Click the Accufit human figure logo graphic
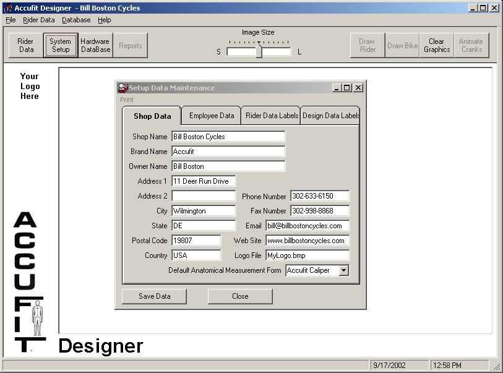503x373 pixels. pyautogui.click(x=38, y=318)
